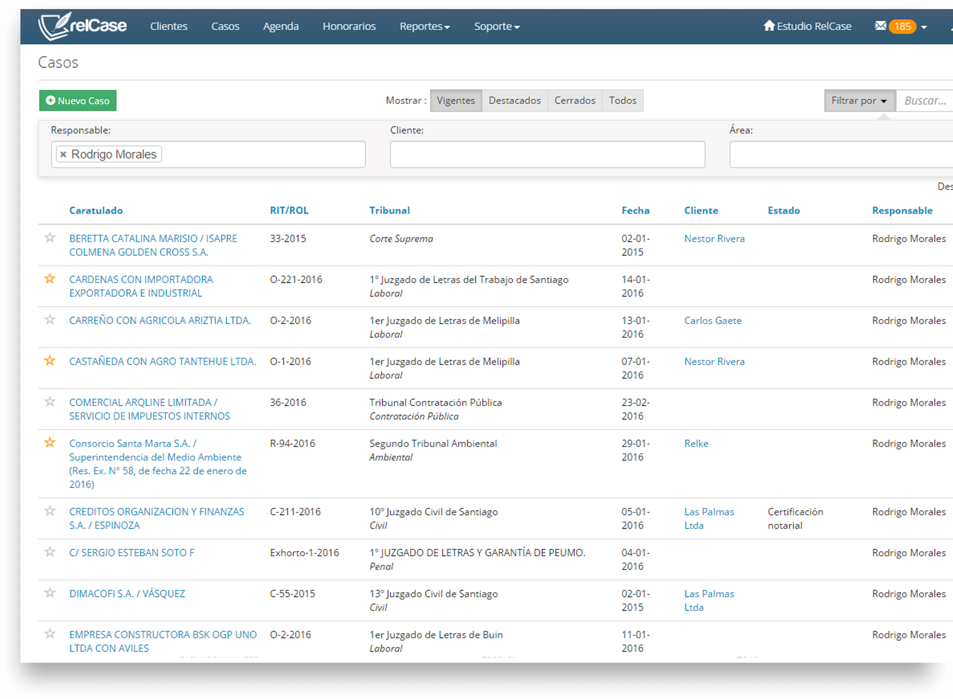Screen dimensions: 953x699
Task: Remove Rodrigo Morales filter with the x icon
Action: (63, 154)
